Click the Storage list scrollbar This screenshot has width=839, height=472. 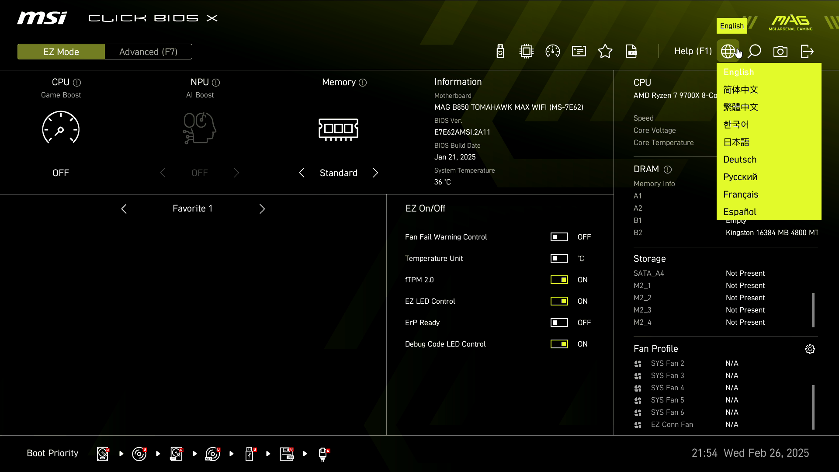tap(813, 310)
